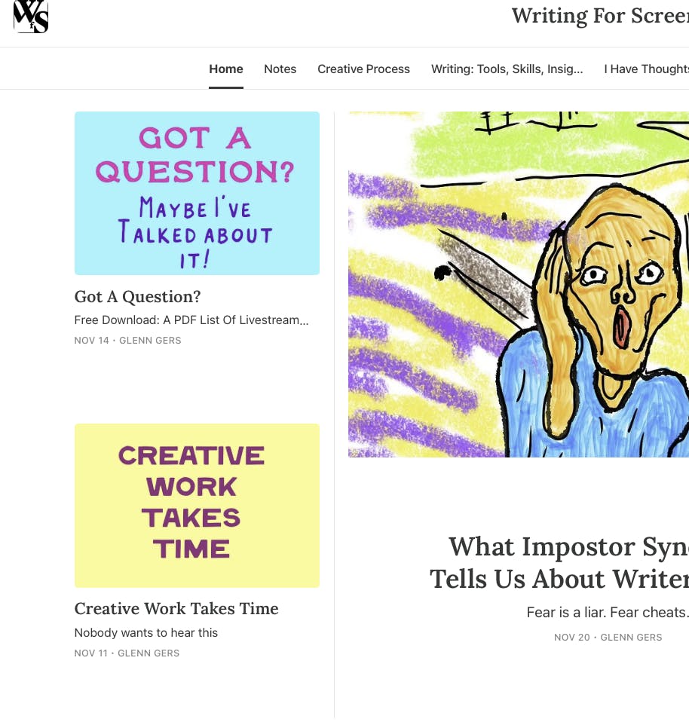The width and height of the screenshot is (689, 722).
Task: Click the Got A Question? post title
Action: point(138,296)
